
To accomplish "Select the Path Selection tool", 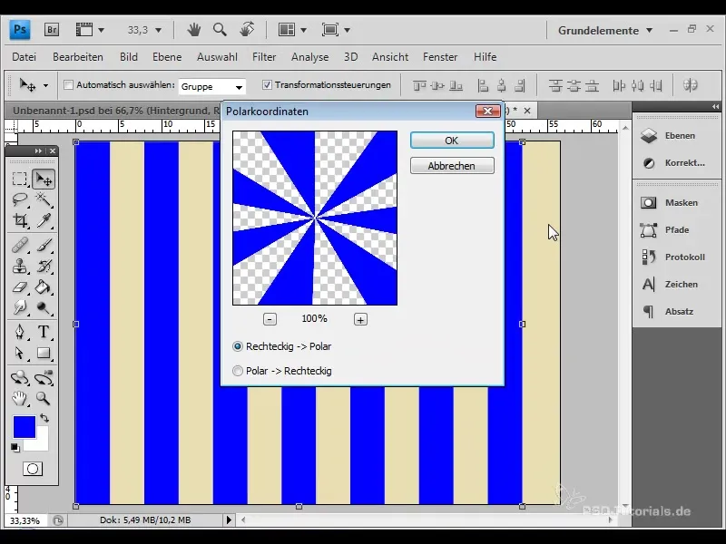I will tap(19, 353).
